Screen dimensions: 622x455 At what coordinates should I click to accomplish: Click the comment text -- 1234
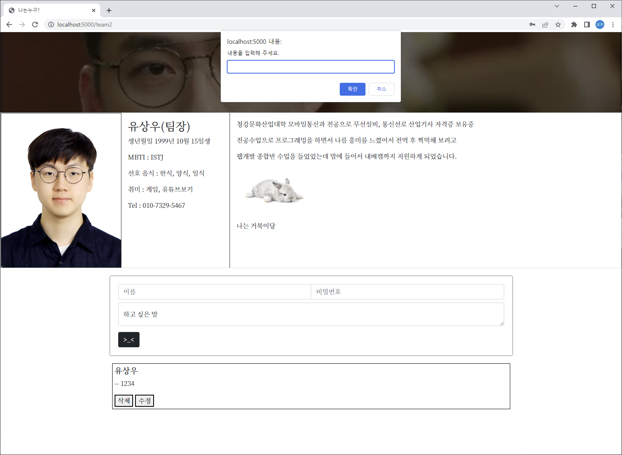point(125,383)
